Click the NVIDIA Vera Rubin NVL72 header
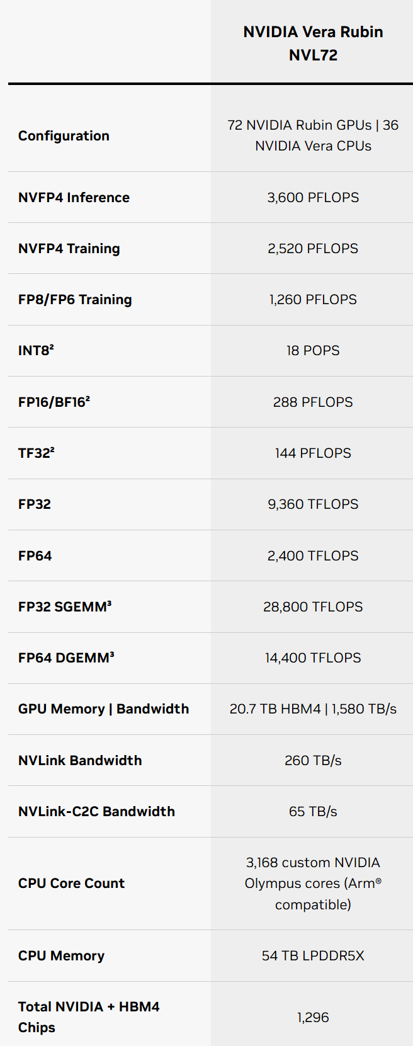413x1046 pixels. 313,43
